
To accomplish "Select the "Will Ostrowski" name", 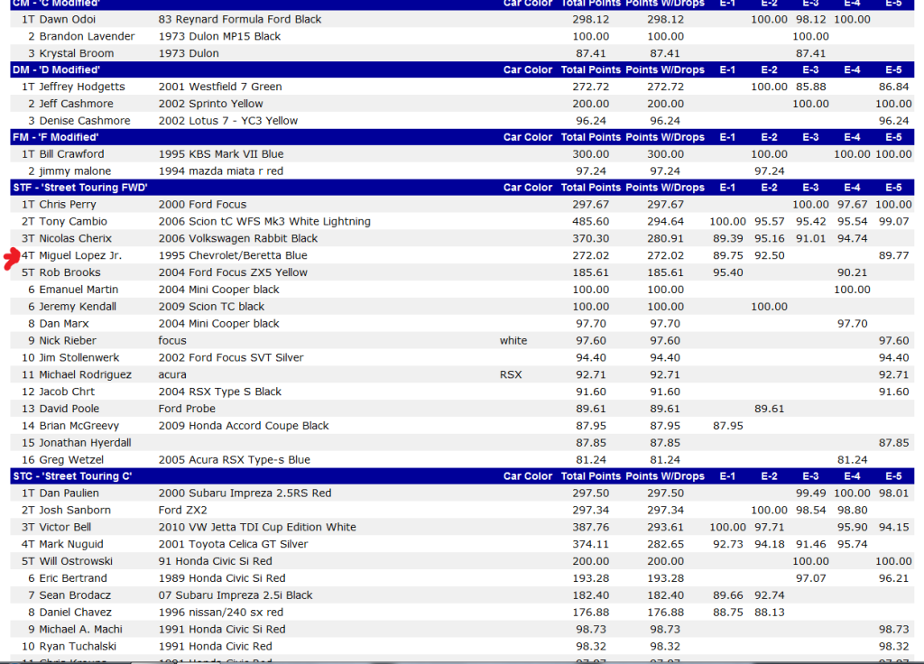I will coord(76,562).
